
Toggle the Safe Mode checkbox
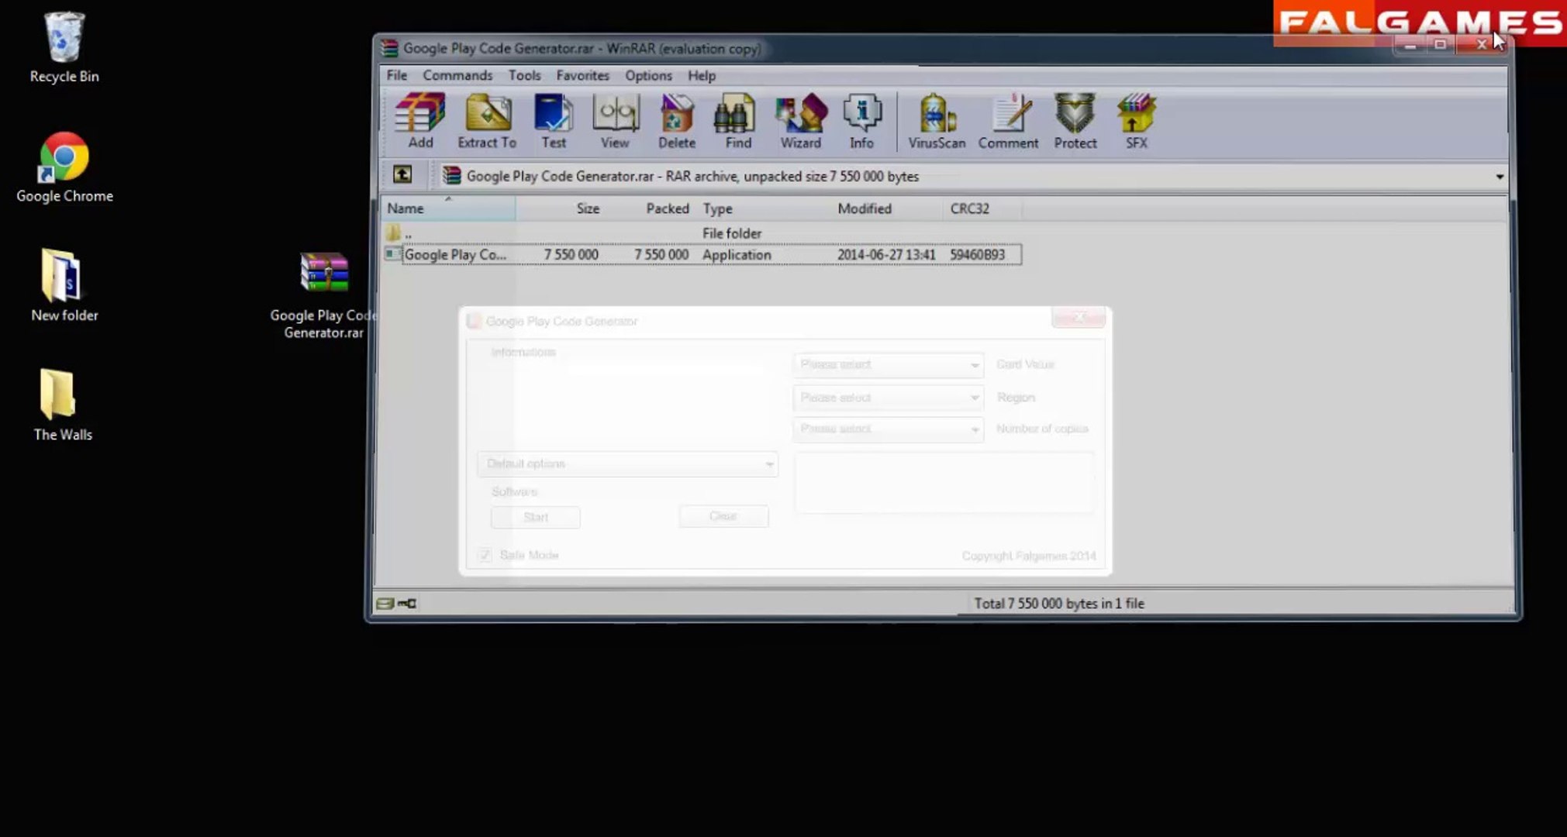click(485, 555)
